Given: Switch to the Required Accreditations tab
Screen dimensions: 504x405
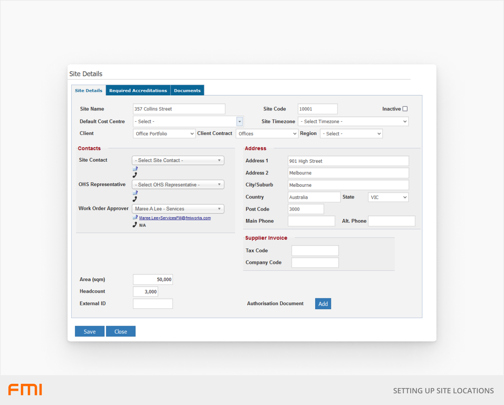Looking at the screenshot, I should click(x=138, y=91).
